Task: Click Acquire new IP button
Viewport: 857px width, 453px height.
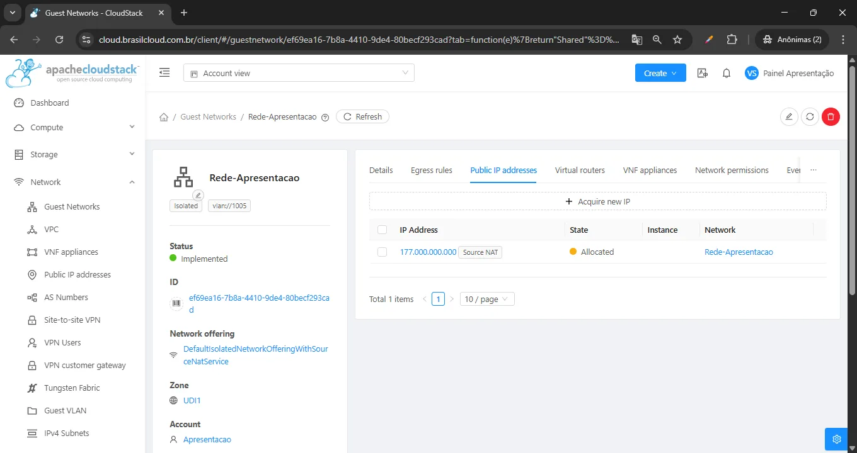Action: 597,201
